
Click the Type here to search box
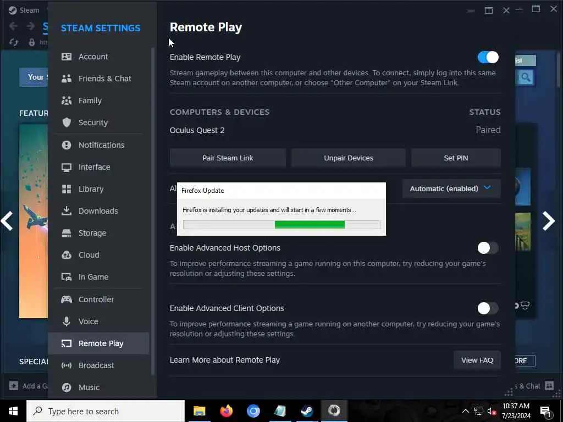click(x=106, y=411)
